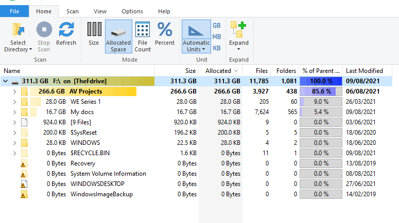Viewport: 399px width, 223px height.
Task: Click the 5.4 % bar for My docs
Action: click(x=321, y=112)
